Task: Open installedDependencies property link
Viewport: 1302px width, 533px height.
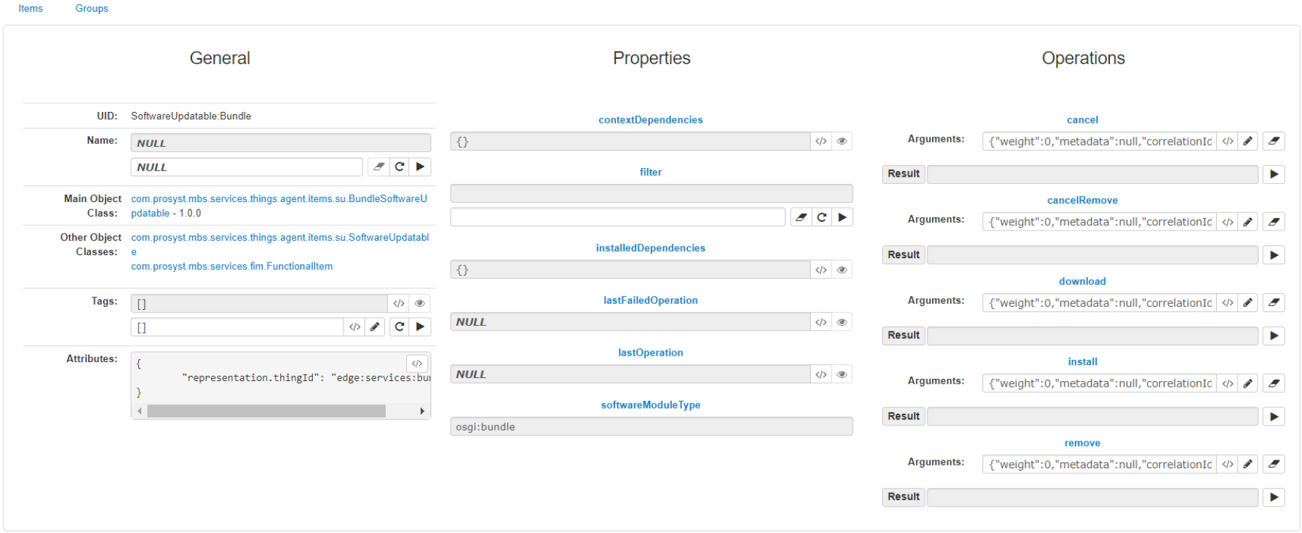Action: (x=651, y=248)
